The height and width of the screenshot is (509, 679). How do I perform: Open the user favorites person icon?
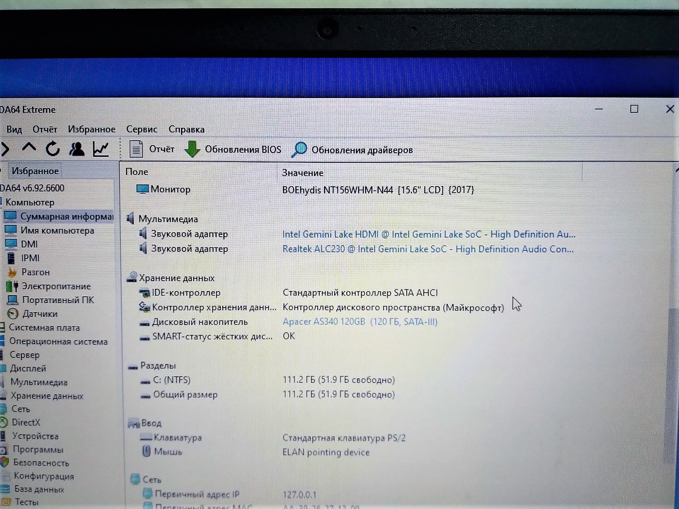77,149
